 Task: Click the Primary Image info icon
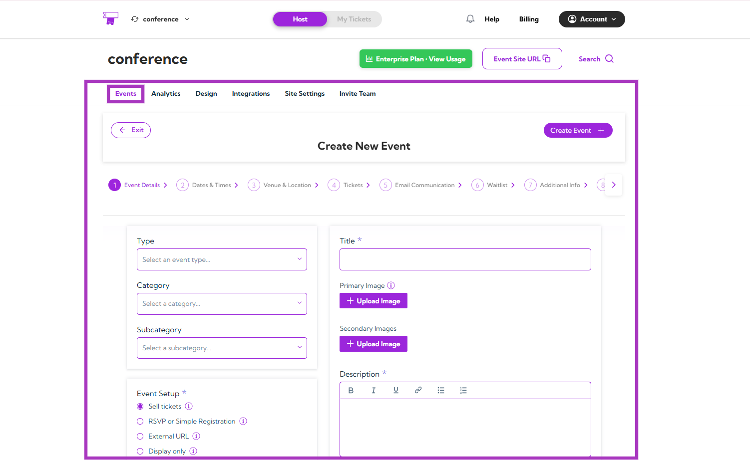391,285
